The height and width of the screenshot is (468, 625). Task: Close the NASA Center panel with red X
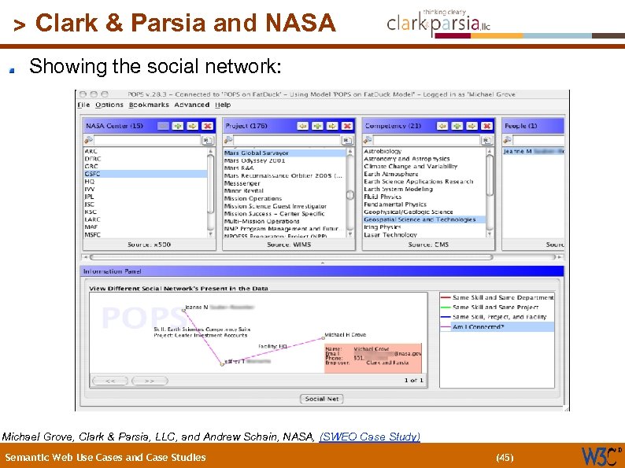207,126
